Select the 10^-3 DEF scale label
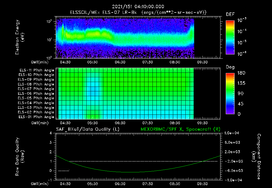This screenshot has height=188, width=272. point(242,20)
